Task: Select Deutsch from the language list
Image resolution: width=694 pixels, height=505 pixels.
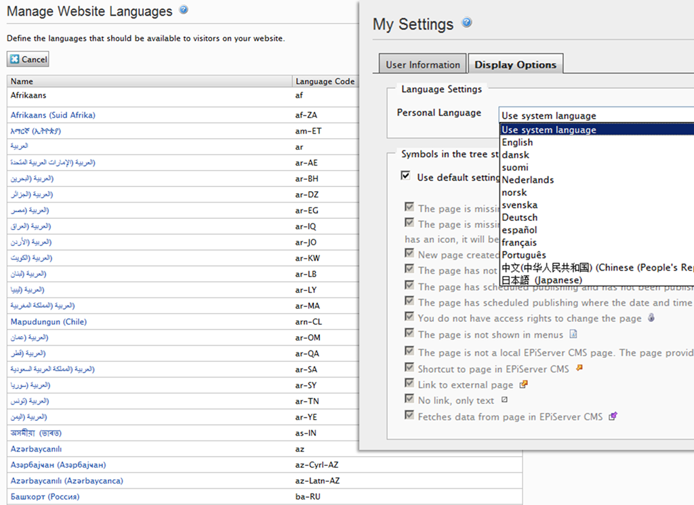Action: pos(520,218)
